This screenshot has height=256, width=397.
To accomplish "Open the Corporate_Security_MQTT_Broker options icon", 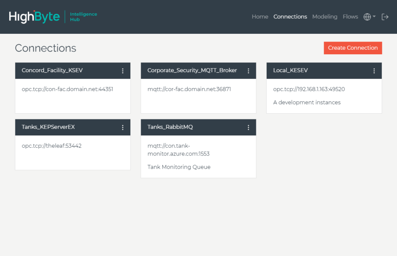I will point(249,71).
